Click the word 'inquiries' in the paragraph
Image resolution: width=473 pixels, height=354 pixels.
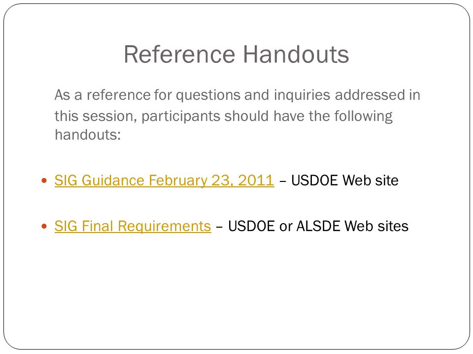click(302, 95)
